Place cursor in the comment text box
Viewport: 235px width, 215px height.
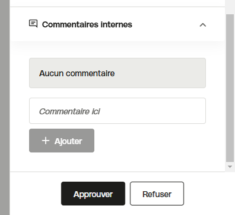point(117,111)
